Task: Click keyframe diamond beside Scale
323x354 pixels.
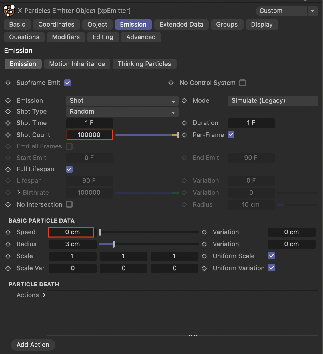Action: point(8,256)
